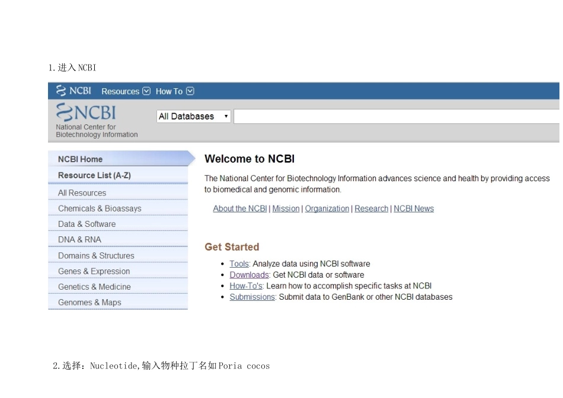Click into the NCBI search field
Viewport: 563px width, 398px height.
click(396, 117)
